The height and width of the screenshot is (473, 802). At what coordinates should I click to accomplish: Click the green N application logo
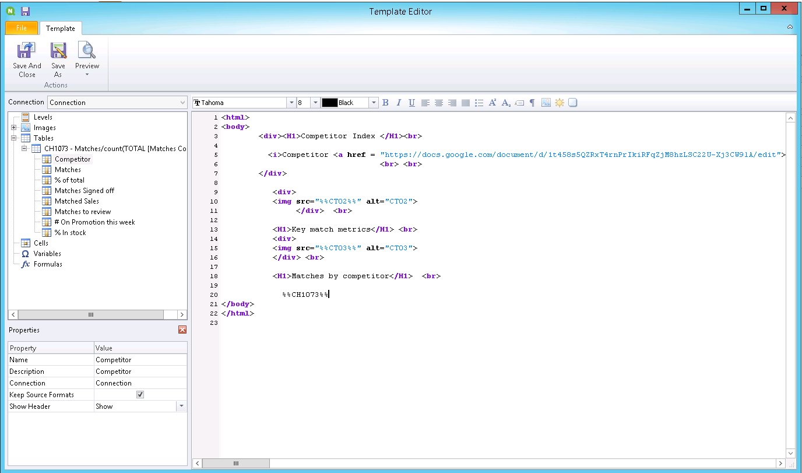click(x=10, y=11)
